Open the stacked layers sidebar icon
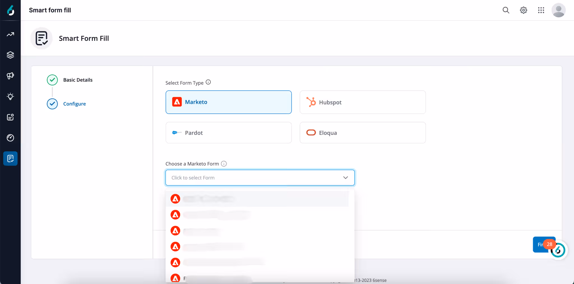 [x=10, y=55]
